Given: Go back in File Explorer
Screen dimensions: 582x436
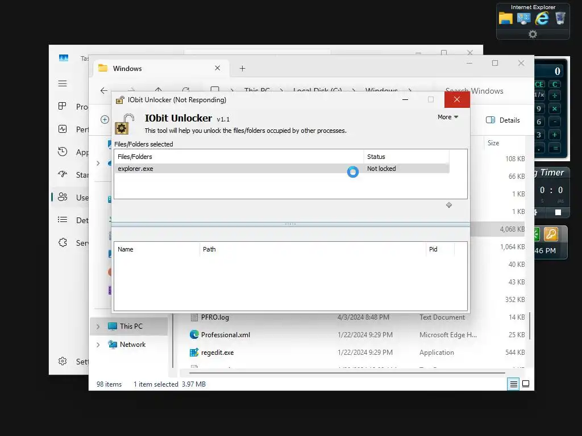Looking at the screenshot, I should (x=104, y=90).
